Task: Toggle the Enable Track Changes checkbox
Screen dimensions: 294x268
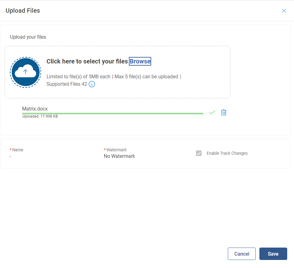Action: pyautogui.click(x=199, y=153)
